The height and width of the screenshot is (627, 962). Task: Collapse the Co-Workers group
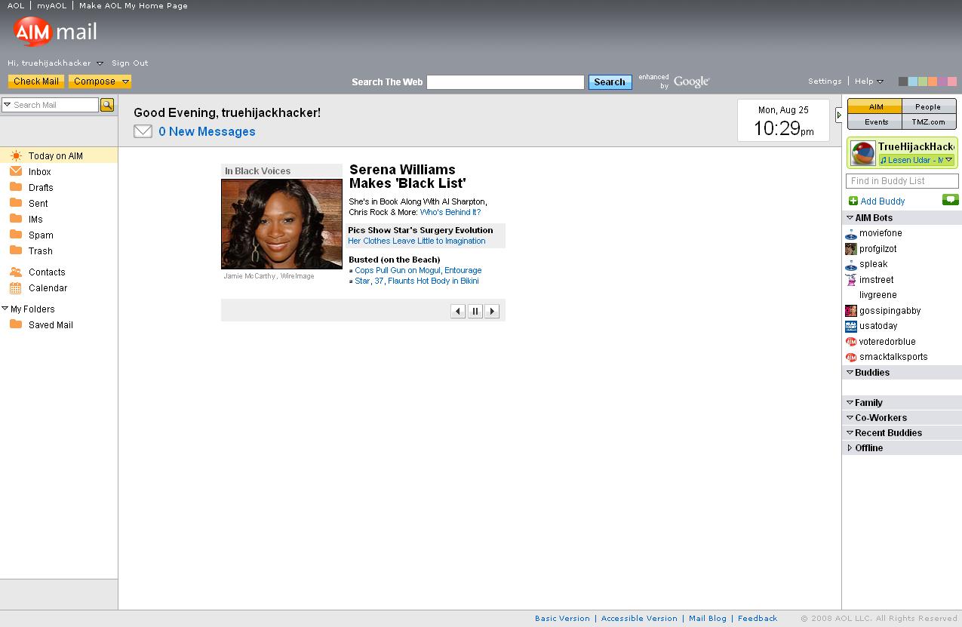tap(850, 418)
